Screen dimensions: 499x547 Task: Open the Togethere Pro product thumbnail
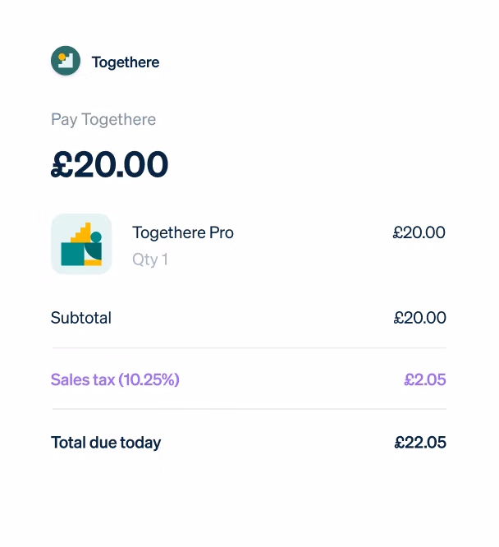pyautogui.click(x=81, y=244)
